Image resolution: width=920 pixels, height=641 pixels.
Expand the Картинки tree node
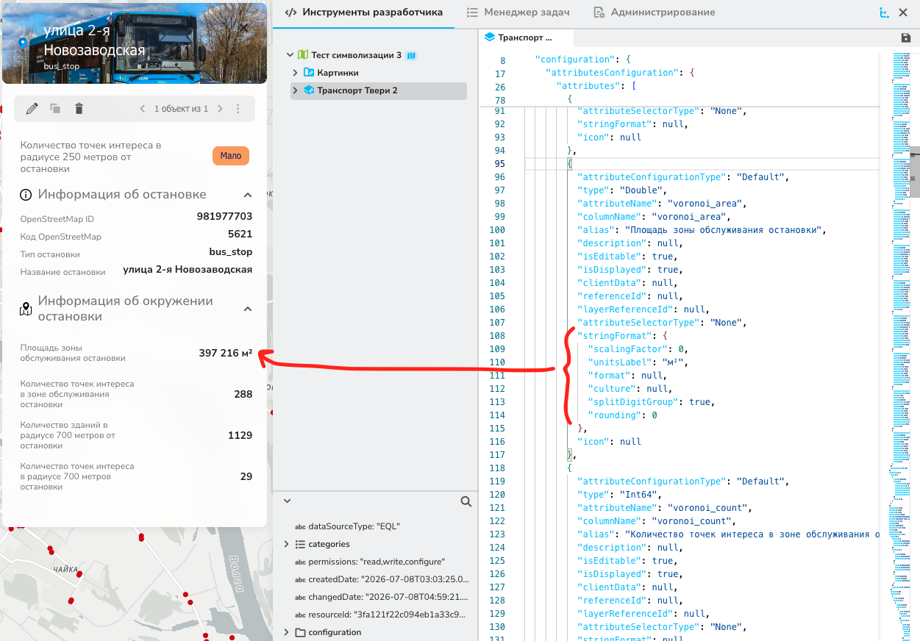tap(296, 73)
